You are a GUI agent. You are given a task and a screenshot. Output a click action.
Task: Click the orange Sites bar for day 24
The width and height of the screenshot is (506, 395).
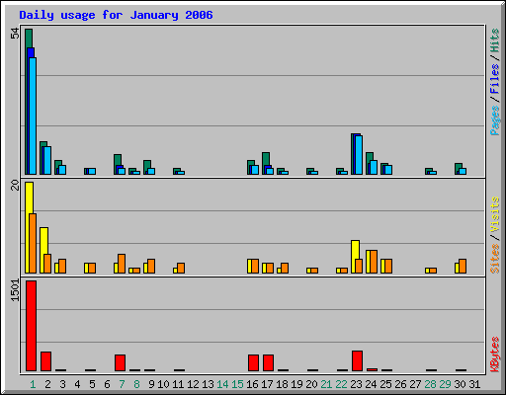click(374, 262)
